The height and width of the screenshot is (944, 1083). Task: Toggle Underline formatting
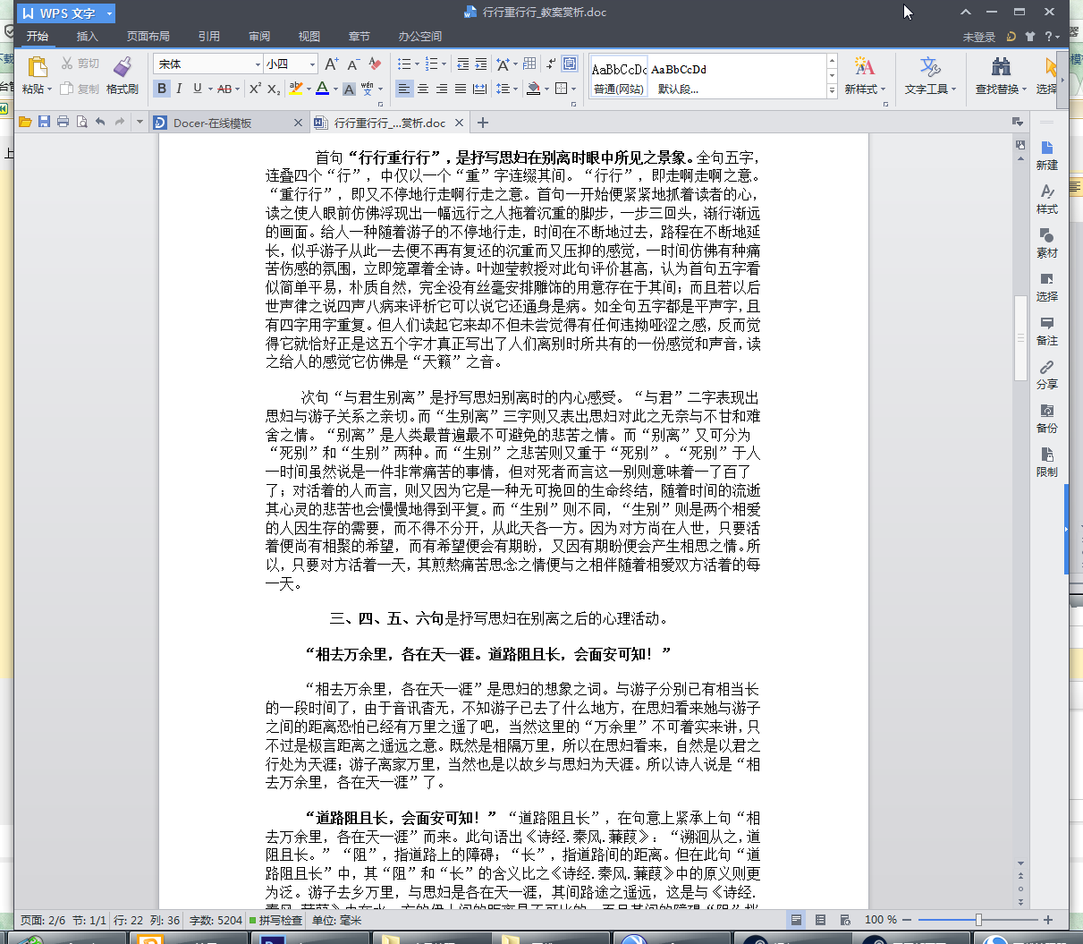tap(197, 89)
